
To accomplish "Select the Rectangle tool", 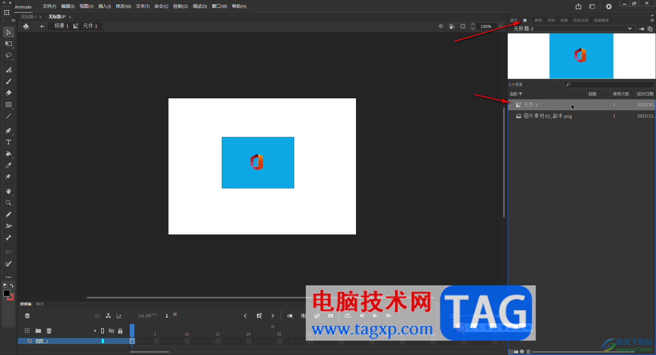I will pos(9,104).
